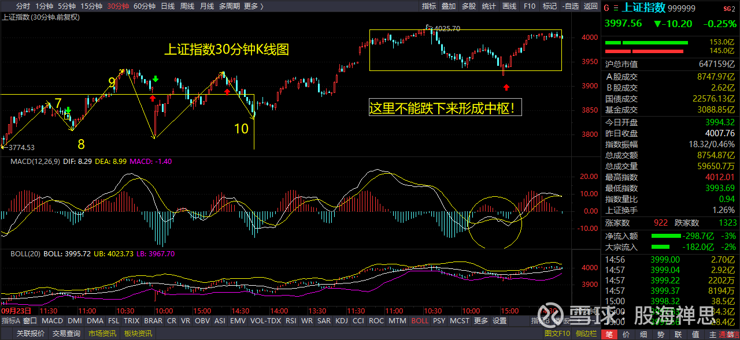
Task: Select the PSY indicator tab
Action: point(439,321)
